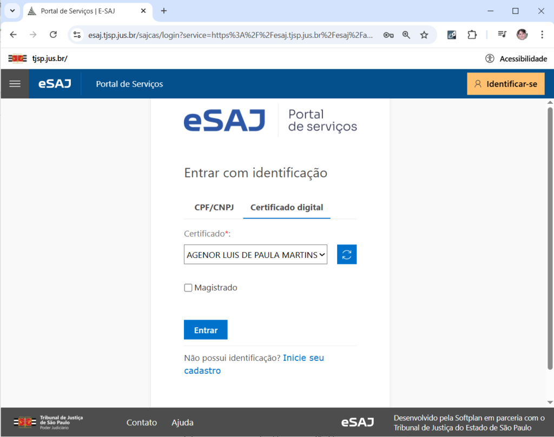Bookmark this page with star icon
554x437 pixels.
pyautogui.click(x=424, y=35)
